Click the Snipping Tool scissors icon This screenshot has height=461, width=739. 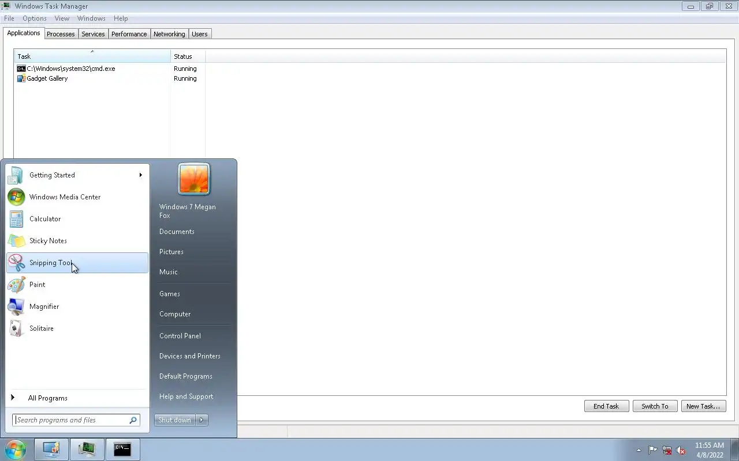click(x=16, y=263)
